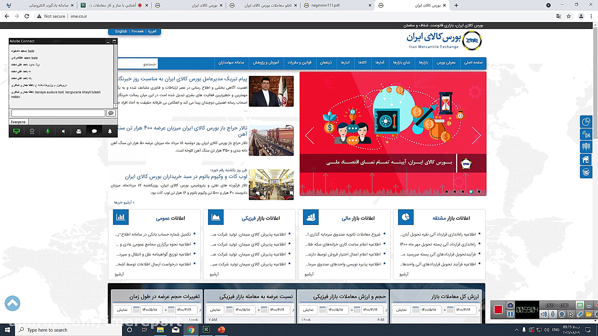Open calendar picker beside start date in نسبت عرضه به معامله
Screen dimensions: 598x336
tap(264, 310)
